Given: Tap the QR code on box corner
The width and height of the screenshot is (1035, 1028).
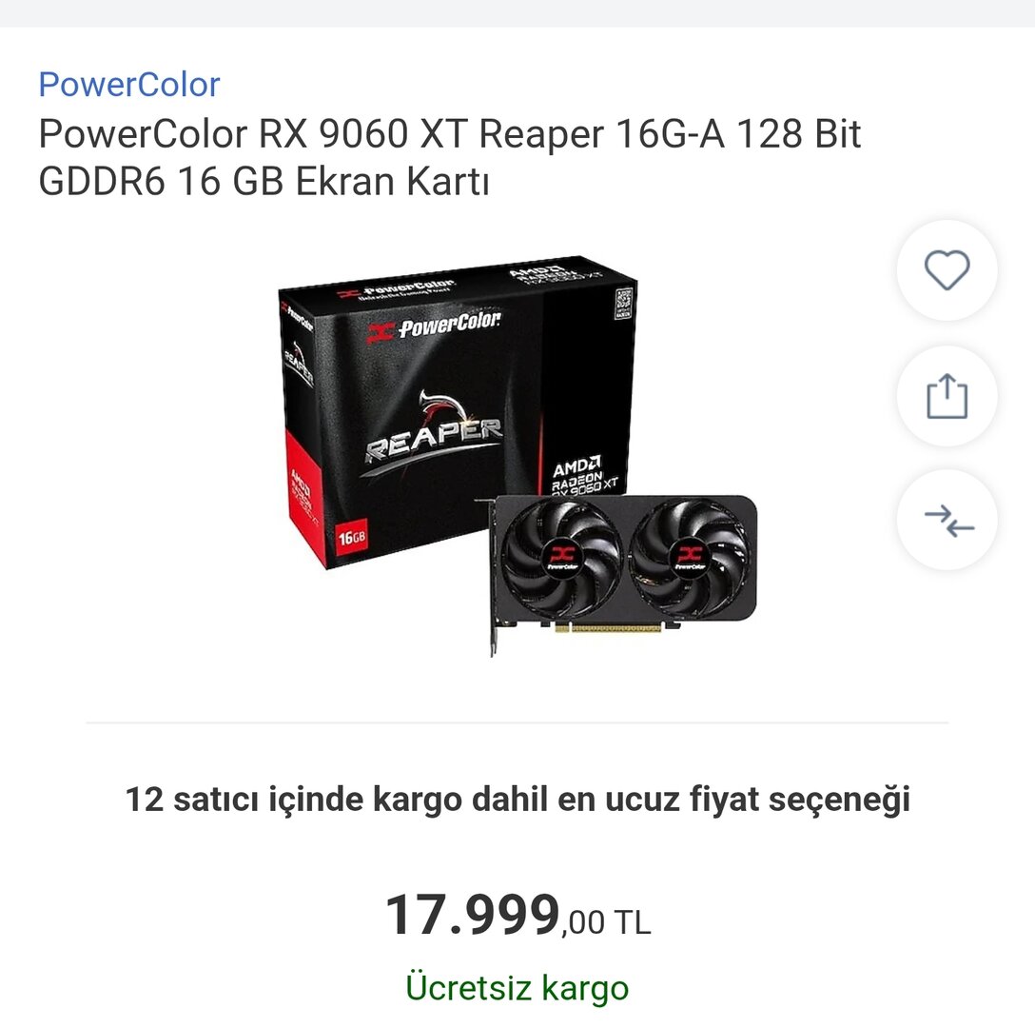Looking at the screenshot, I should [x=623, y=304].
